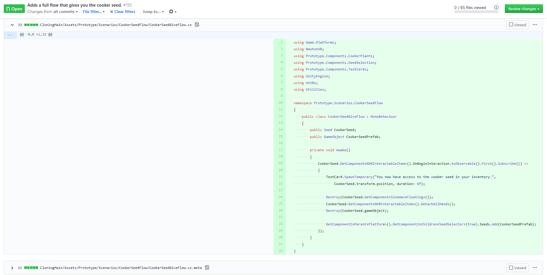Clear the active file filters
This screenshot has width=547, height=275.
[122, 12]
